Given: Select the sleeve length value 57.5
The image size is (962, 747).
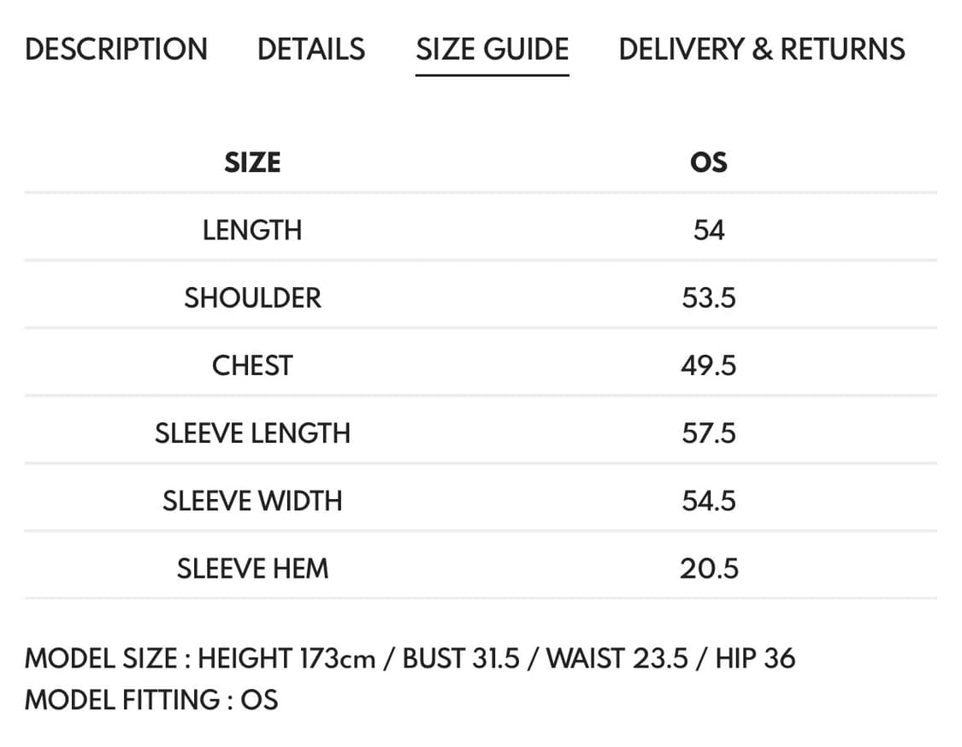Looking at the screenshot, I should click(x=708, y=433).
